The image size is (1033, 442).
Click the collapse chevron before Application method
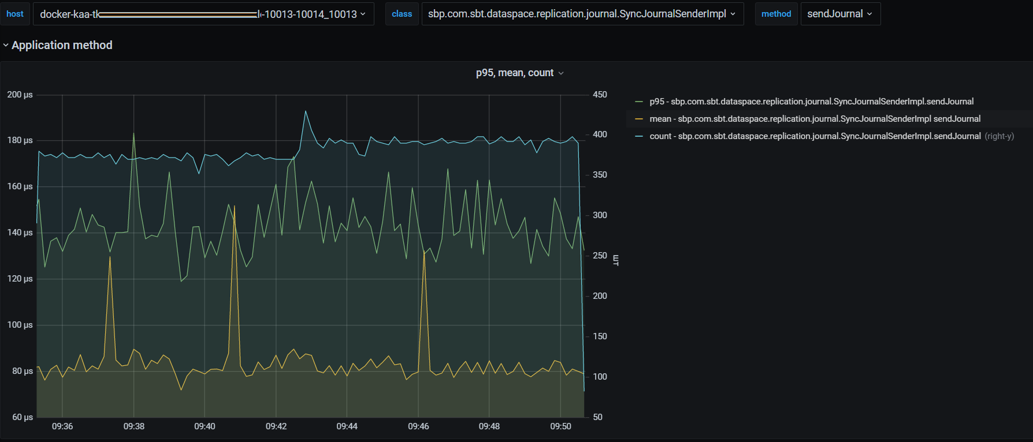[6, 45]
